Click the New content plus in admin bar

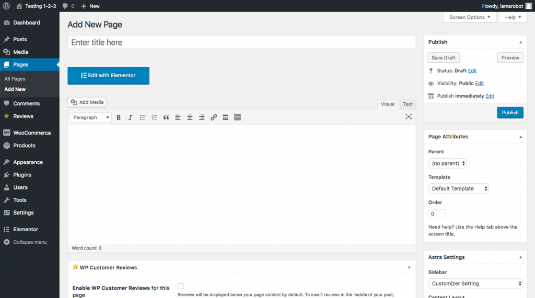(x=90, y=6)
